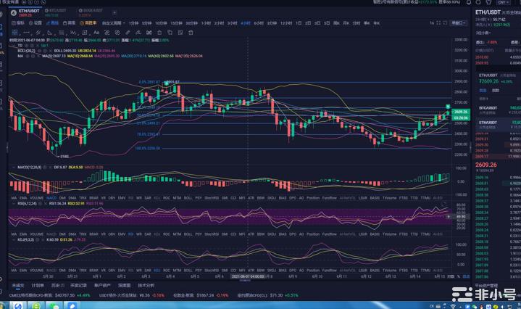The height and width of the screenshot is (309, 521).
Task: Open the CNY currency dropdown
Action: (504, 2)
